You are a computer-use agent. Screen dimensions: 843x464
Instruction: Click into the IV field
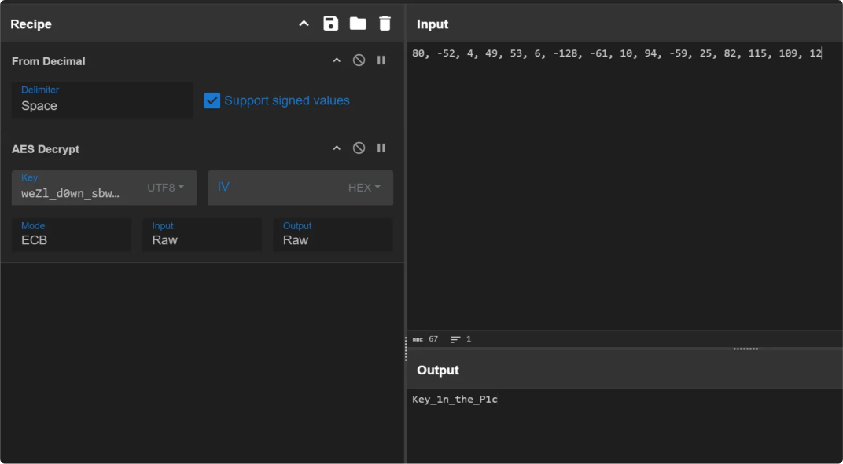click(x=277, y=188)
